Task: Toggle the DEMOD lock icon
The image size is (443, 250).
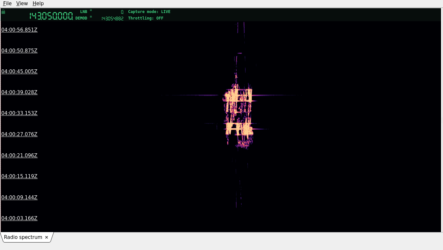Action: click(x=91, y=17)
